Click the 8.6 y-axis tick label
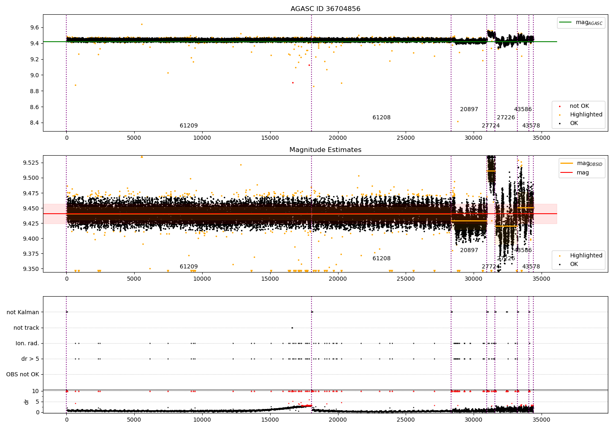The height and width of the screenshot is (429, 614). tap(34, 107)
